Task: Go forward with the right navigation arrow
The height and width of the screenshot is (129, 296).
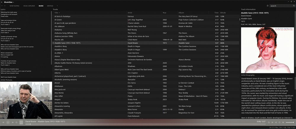Action: pos(5,6)
